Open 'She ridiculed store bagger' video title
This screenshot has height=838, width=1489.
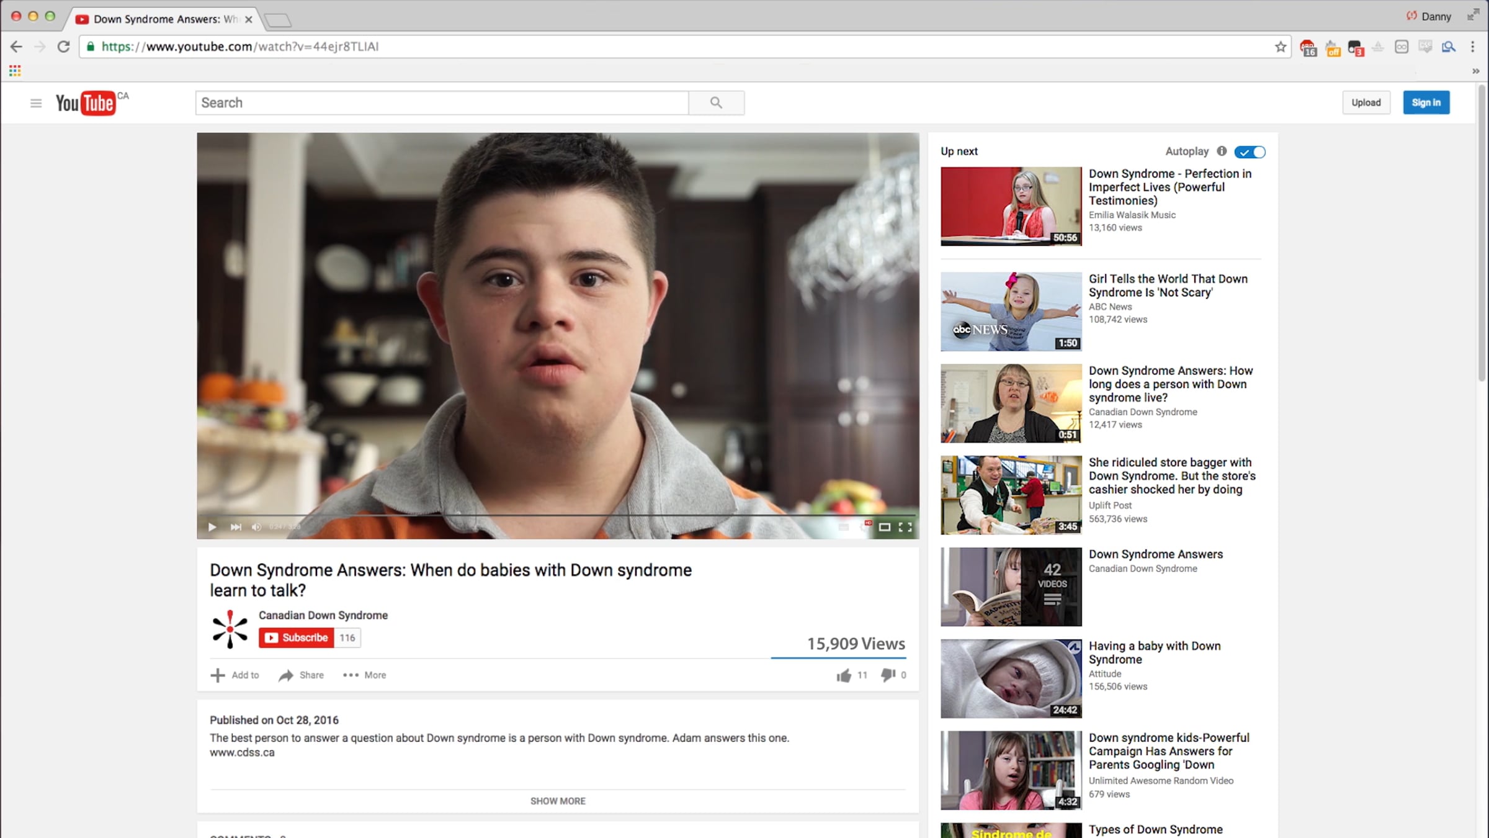1172,476
